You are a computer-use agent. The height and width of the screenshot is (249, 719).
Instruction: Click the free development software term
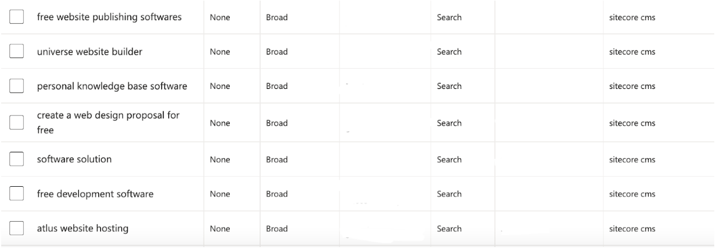(x=95, y=194)
